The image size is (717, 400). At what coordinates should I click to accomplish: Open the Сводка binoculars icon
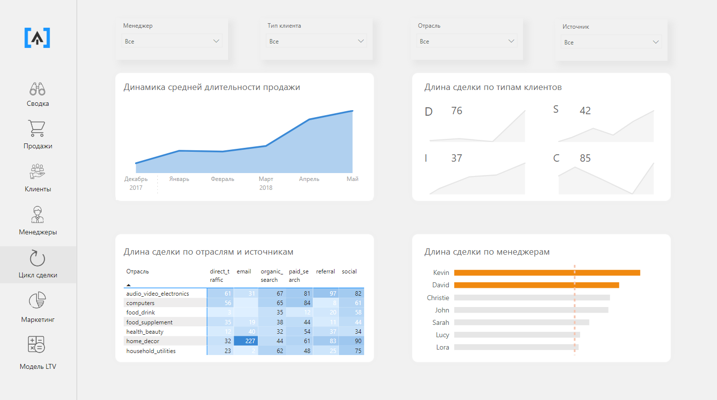(38, 89)
